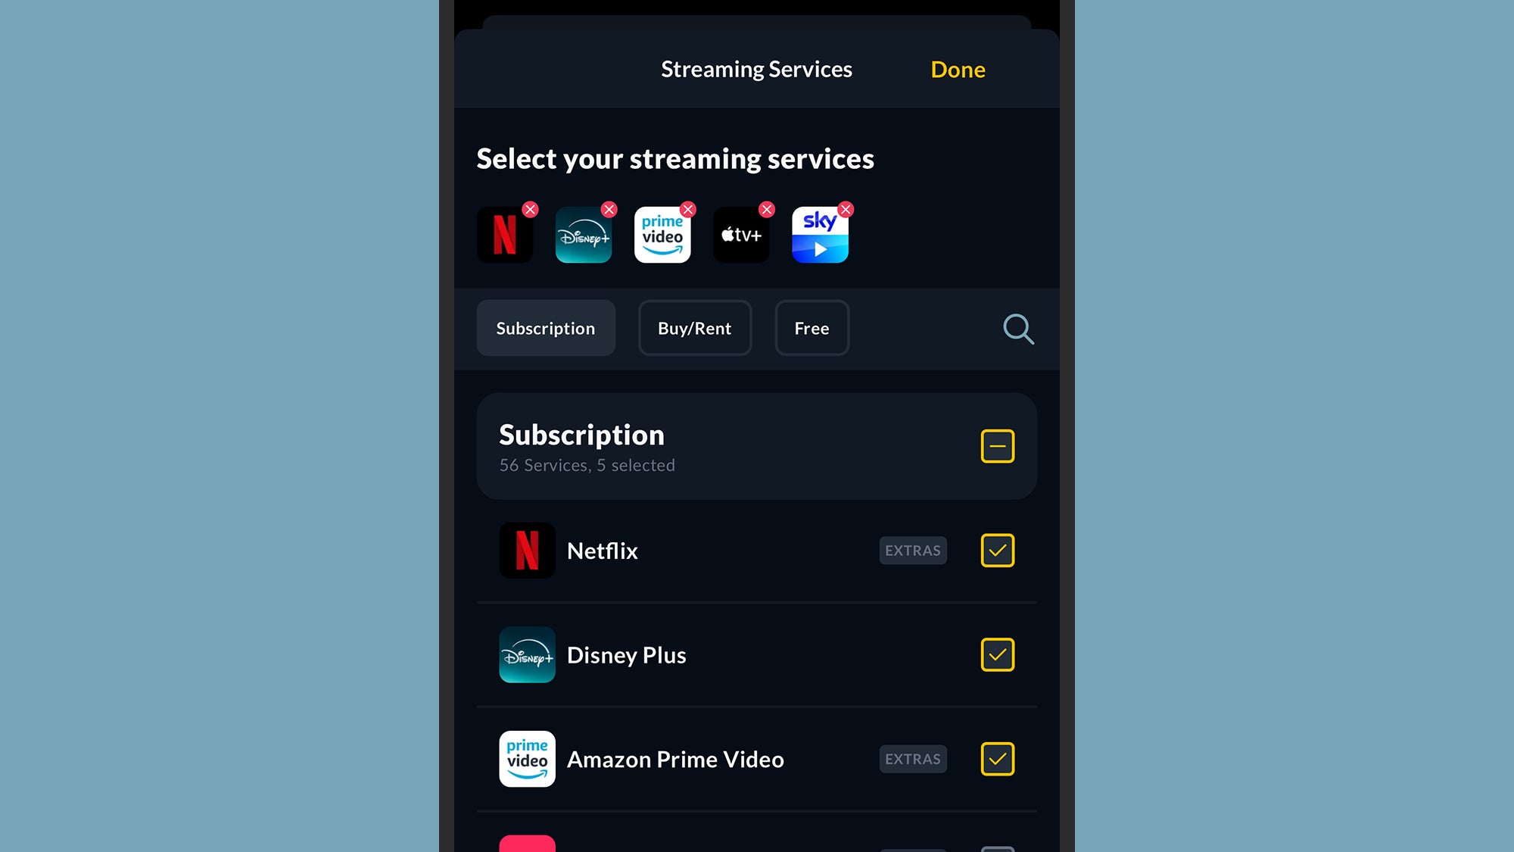Screen dimensions: 1514x852
Task: Select the Apple TV+ icon
Action: [741, 234]
